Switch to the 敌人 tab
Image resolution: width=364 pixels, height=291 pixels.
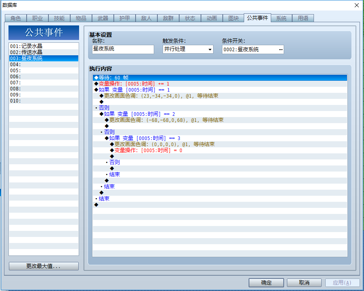point(146,18)
